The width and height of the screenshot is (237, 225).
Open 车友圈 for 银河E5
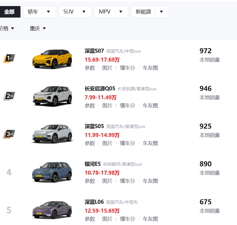point(151,181)
